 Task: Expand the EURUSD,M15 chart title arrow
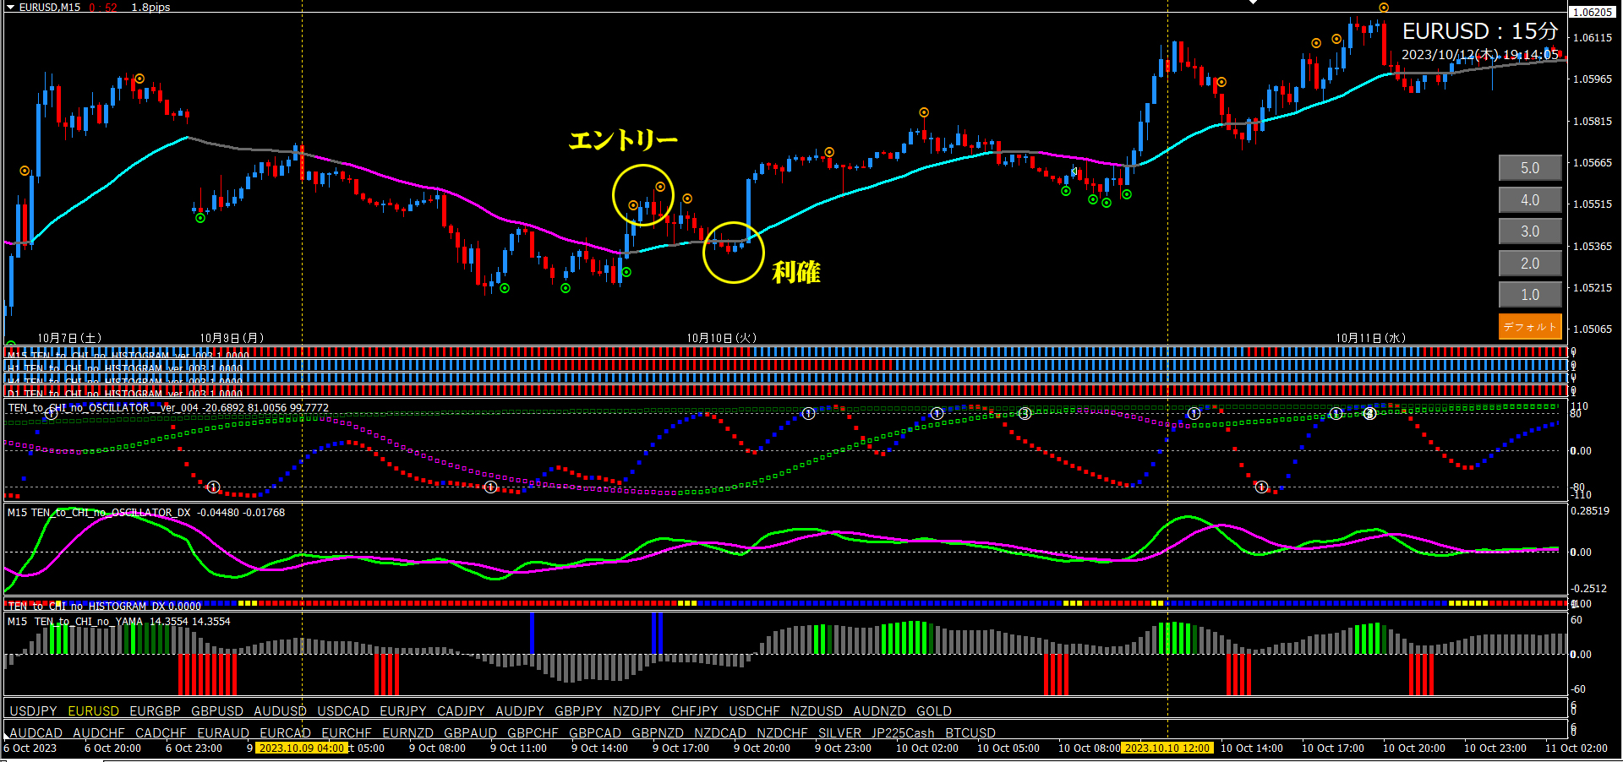click(x=11, y=7)
